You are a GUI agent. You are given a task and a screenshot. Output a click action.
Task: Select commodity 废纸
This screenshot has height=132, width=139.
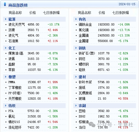tap(82, 88)
